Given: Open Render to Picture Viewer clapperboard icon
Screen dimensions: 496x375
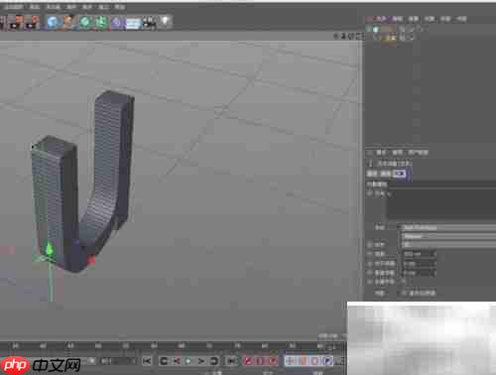Looking at the screenshot, I should pyautogui.click(x=16, y=22).
